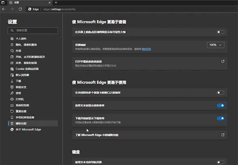Click the 键盘 section heading
The image size is (238, 165).
(76, 152)
